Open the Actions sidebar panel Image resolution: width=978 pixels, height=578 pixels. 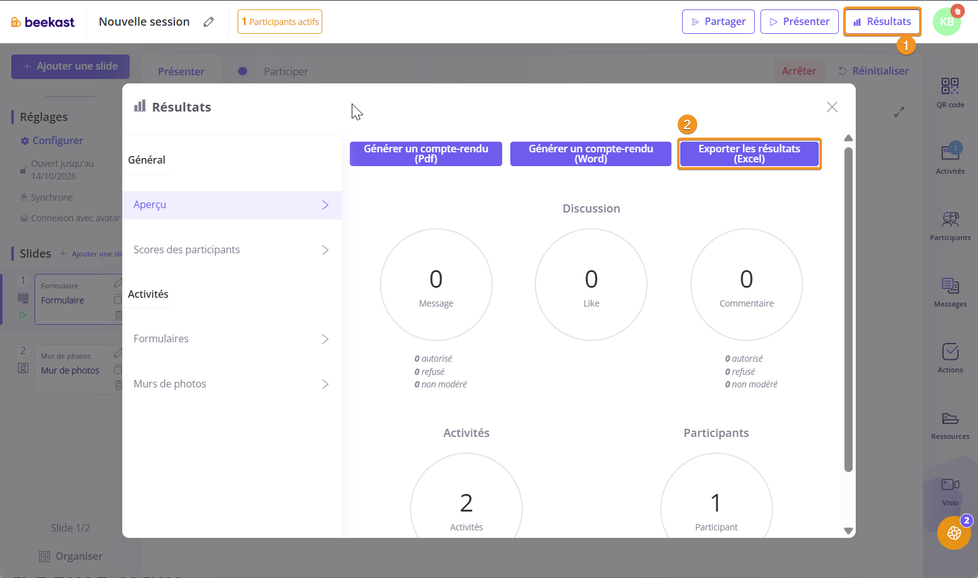pyautogui.click(x=950, y=357)
